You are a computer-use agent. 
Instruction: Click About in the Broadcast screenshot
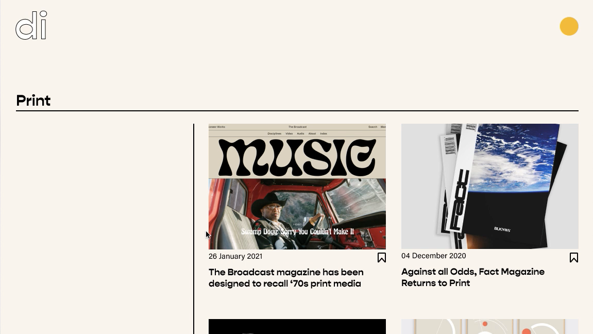click(312, 133)
